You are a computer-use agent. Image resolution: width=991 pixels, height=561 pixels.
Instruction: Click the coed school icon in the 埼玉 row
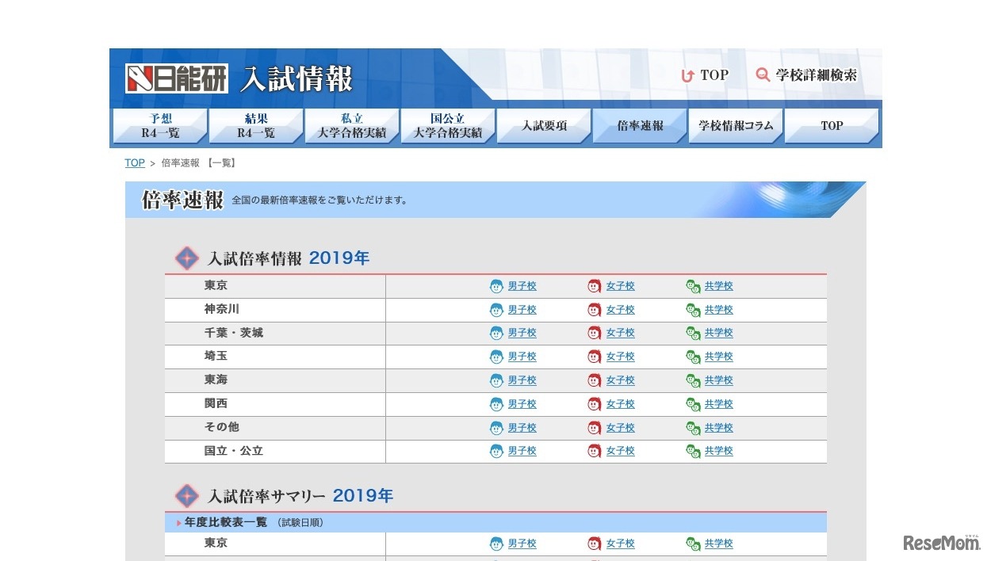tap(691, 357)
